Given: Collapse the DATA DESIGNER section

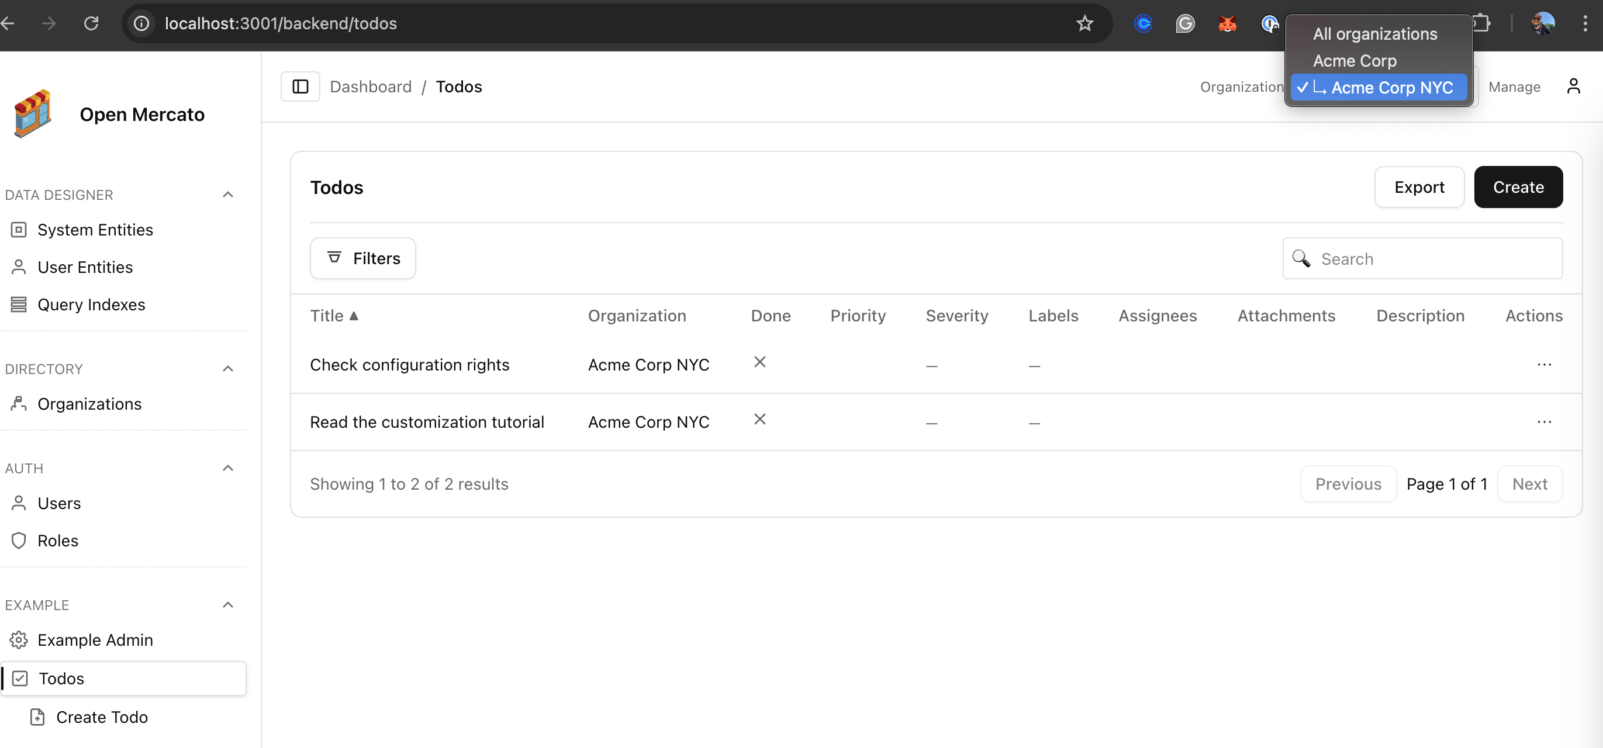Looking at the screenshot, I should tap(227, 194).
